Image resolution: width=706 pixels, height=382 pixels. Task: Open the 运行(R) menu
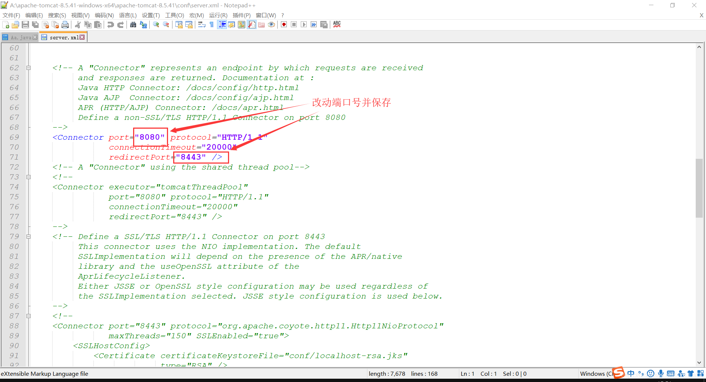pyautogui.click(x=218, y=15)
